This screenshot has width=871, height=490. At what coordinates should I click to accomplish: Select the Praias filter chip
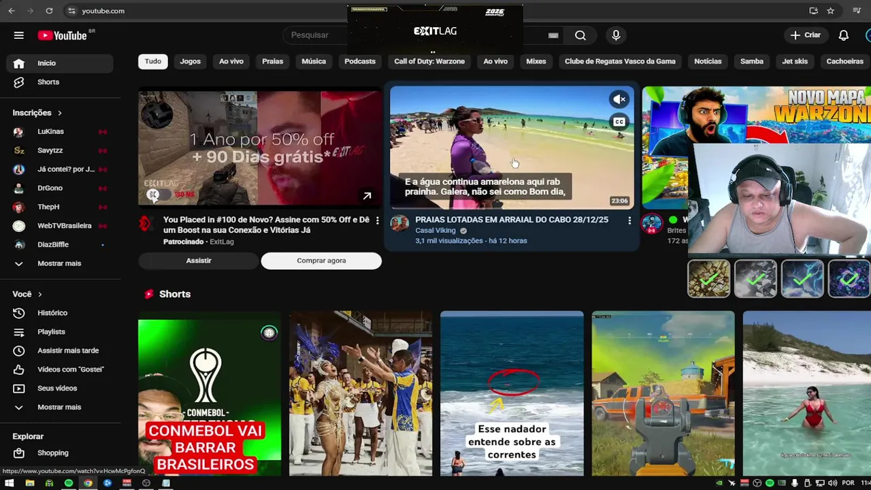click(272, 61)
